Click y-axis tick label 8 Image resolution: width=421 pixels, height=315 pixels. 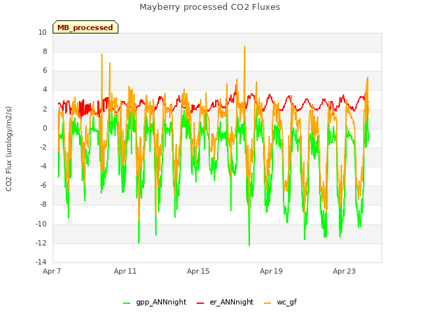coord(45,51)
